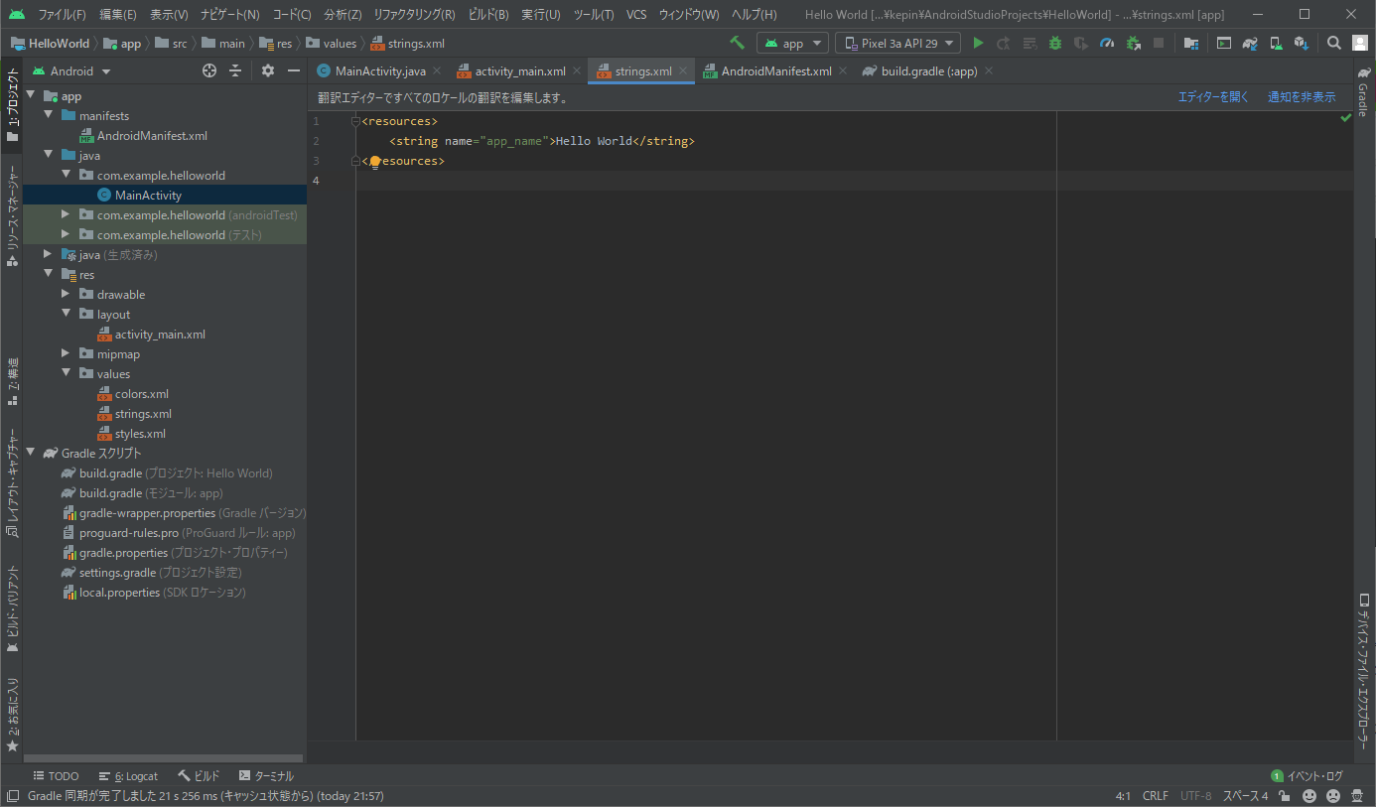Start debugging with the green bug icon
Image resolution: width=1376 pixels, height=807 pixels.
point(1055,43)
